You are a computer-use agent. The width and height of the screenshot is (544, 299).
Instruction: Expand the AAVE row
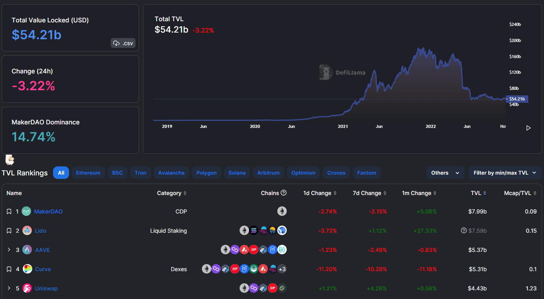tap(9, 250)
